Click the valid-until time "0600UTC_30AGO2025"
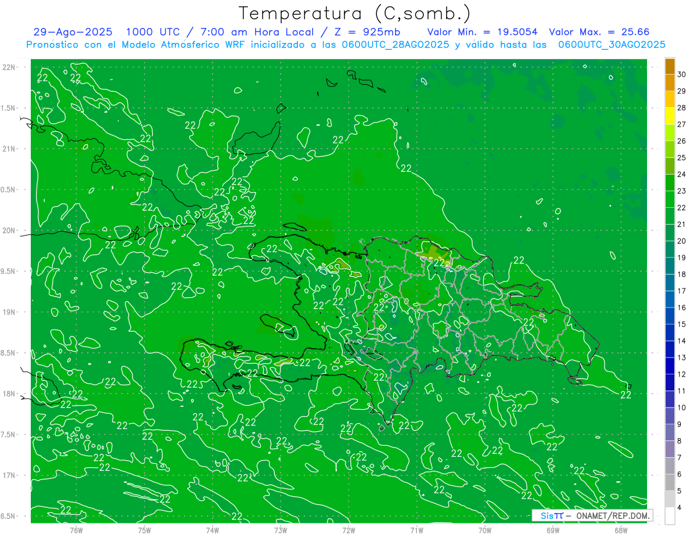 [612, 45]
